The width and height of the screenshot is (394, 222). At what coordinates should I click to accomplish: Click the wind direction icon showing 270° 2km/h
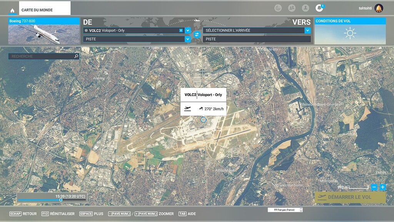(x=201, y=108)
